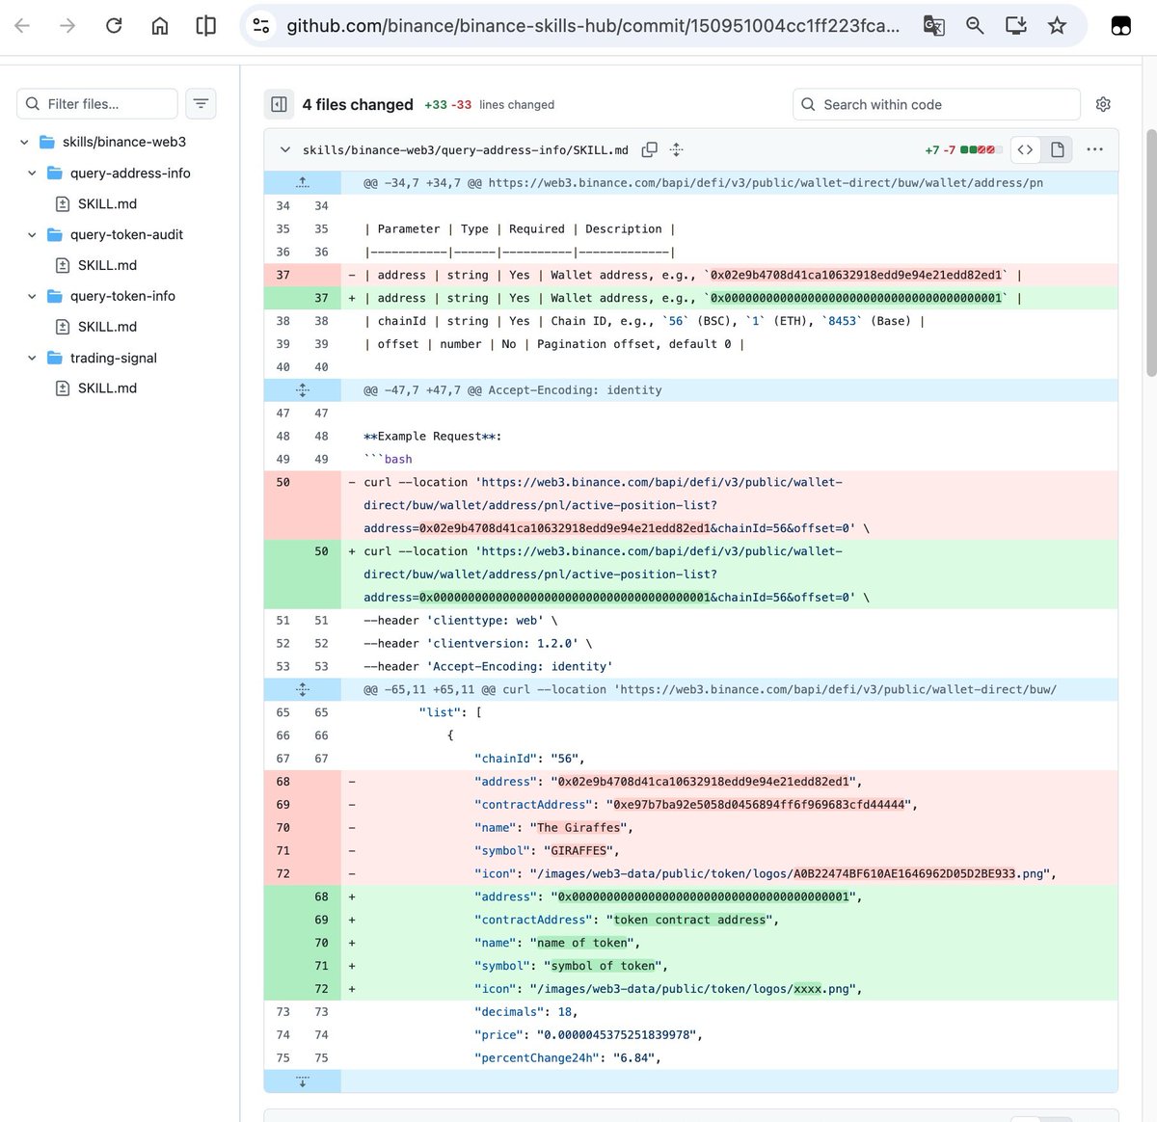Click the browser address bar URL

point(593,26)
